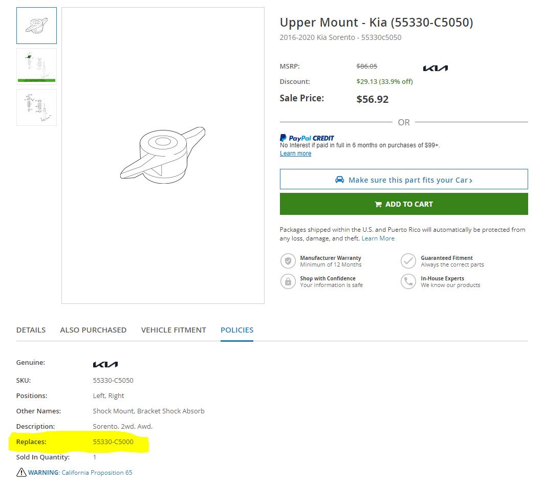Select the second diagram thumbnail
The width and height of the screenshot is (543, 484).
pos(36,65)
